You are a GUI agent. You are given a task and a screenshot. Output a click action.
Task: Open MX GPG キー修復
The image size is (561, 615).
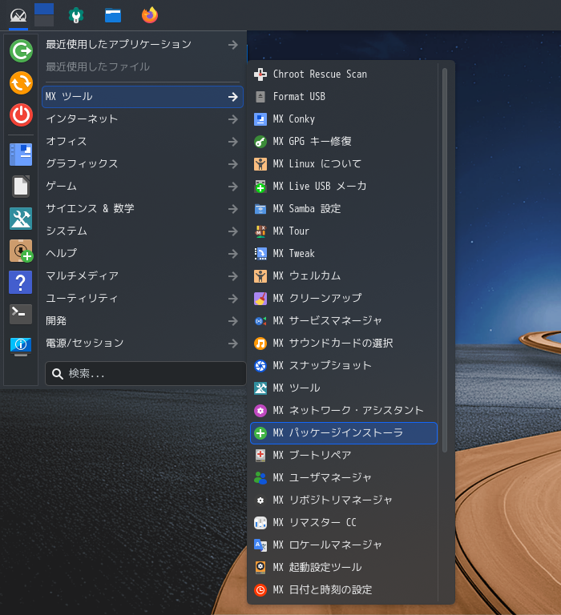point(344,141)
